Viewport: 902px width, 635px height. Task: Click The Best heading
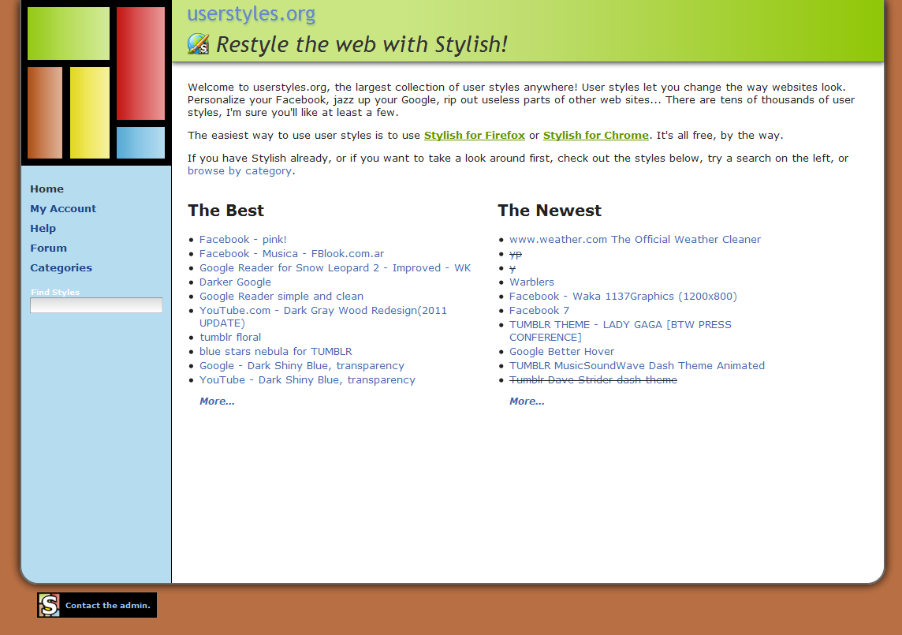click(225, 211)
